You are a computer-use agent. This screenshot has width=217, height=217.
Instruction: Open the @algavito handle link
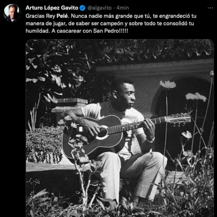click(x=99, y=8)
